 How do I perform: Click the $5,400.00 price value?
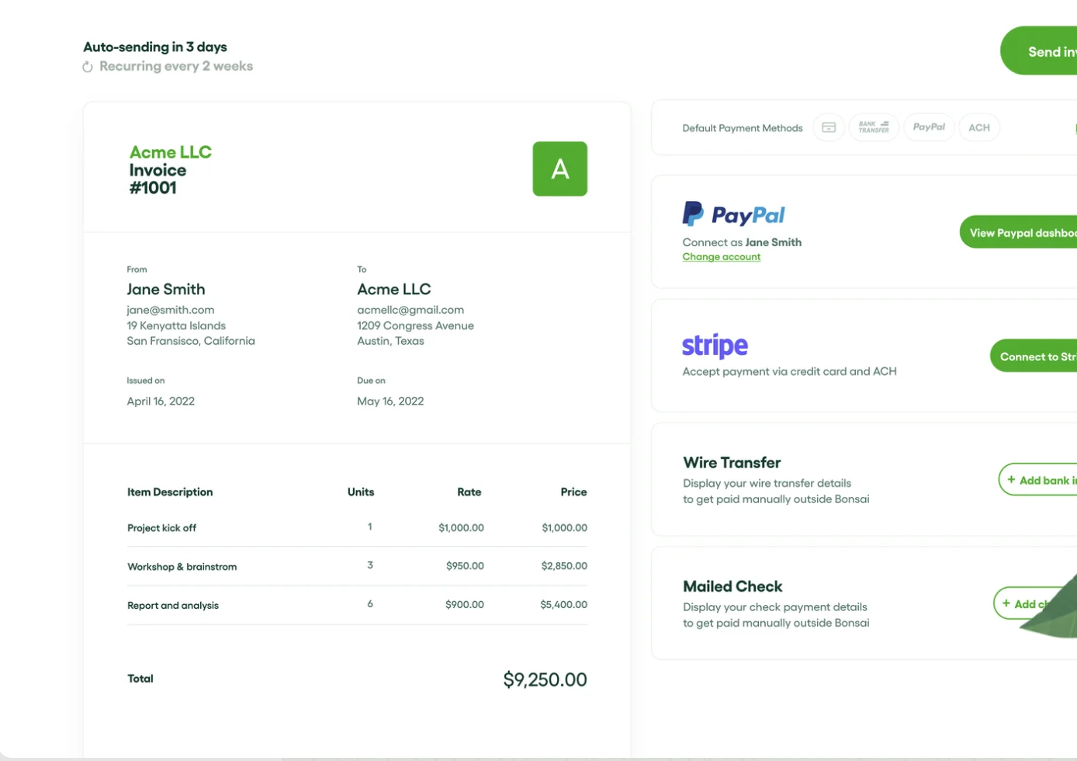(563, 604)
